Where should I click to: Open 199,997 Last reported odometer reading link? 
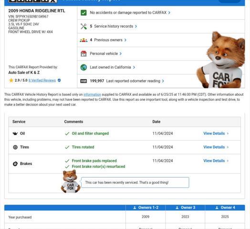(125, 81)
